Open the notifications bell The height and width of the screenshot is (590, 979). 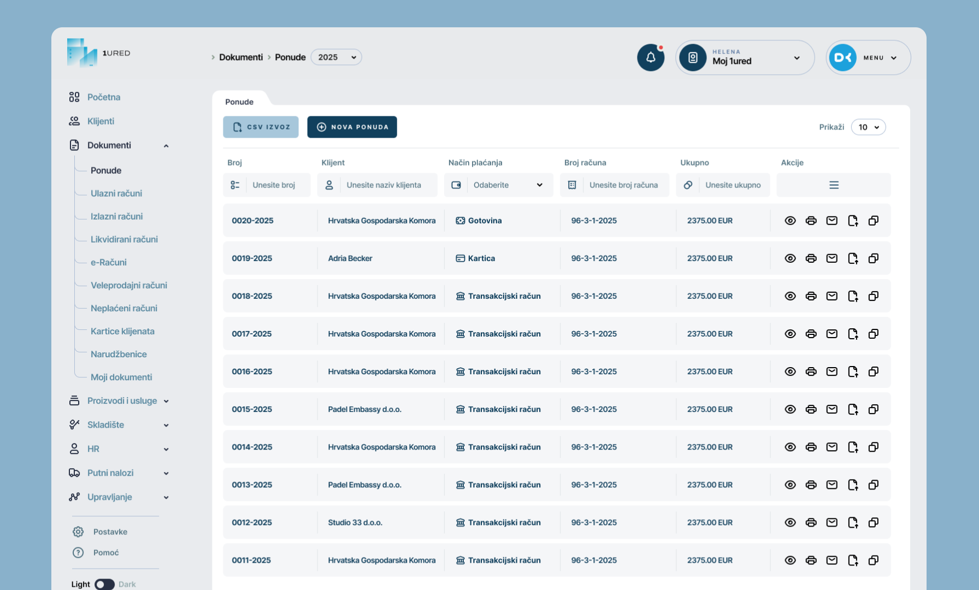650,57
